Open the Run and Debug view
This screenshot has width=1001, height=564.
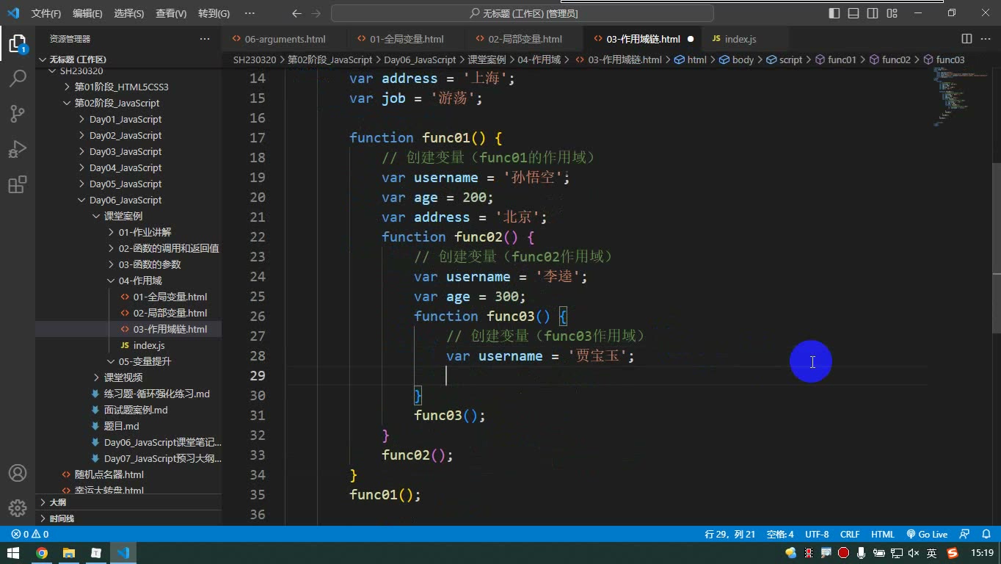point(18,149)
